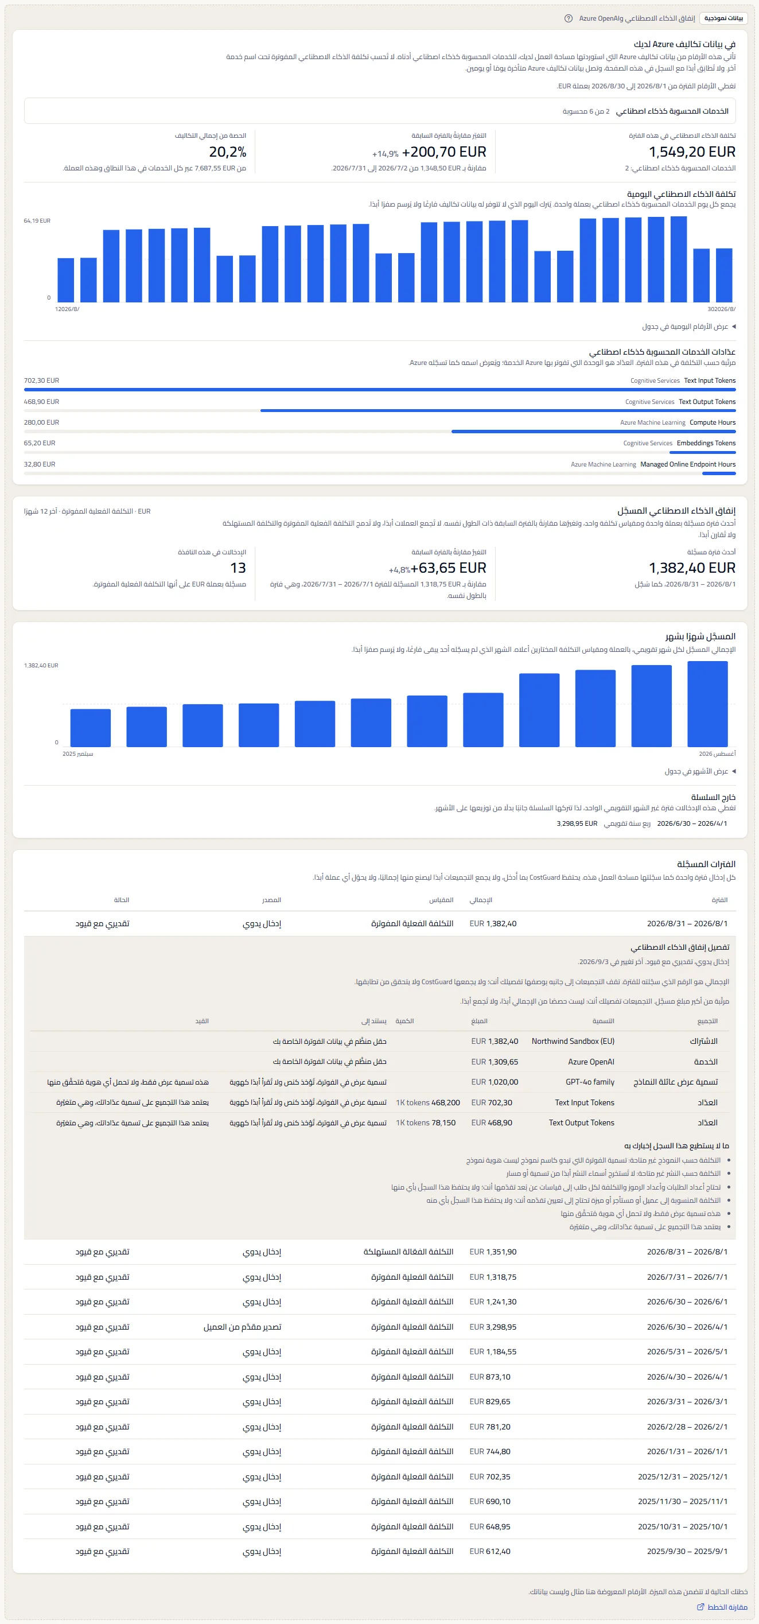This screenshot has height=1624, width=759.
Task: Expand the الخدمات المحسوبة كذكاء اصطناعي panel
Action: 380,111
